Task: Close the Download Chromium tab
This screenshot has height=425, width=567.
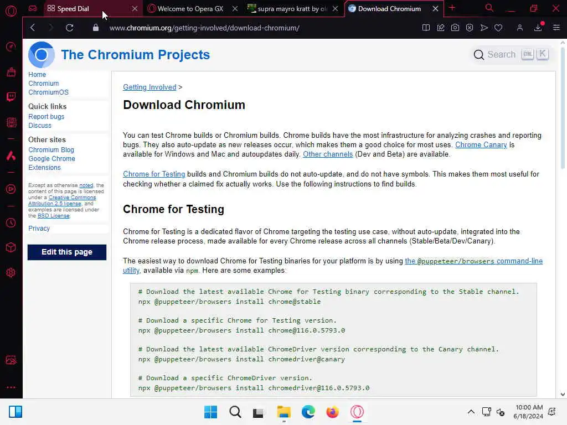Action: pos(435,9)
